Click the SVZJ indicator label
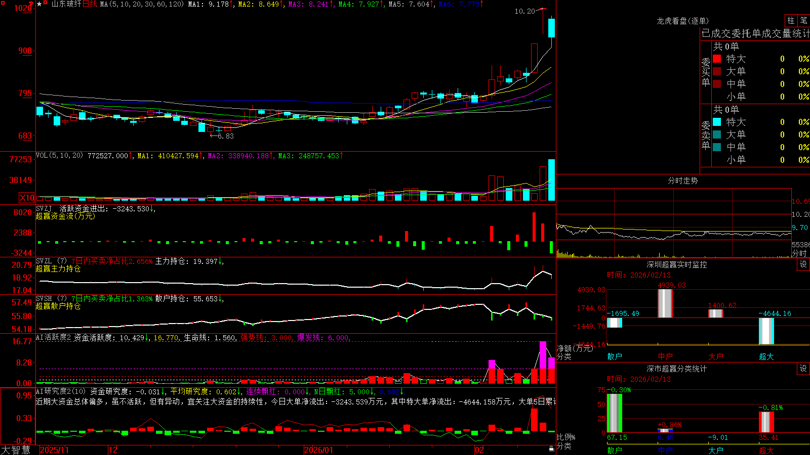The width and height of the screenshot is (810, 455). pos(44,208)
